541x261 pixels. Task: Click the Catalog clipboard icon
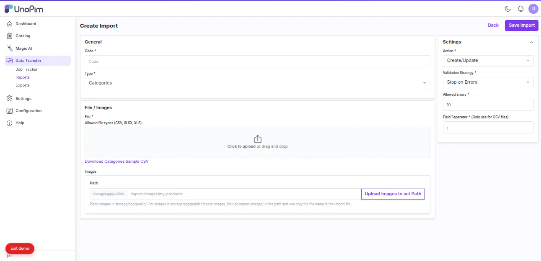click(10, 36)
